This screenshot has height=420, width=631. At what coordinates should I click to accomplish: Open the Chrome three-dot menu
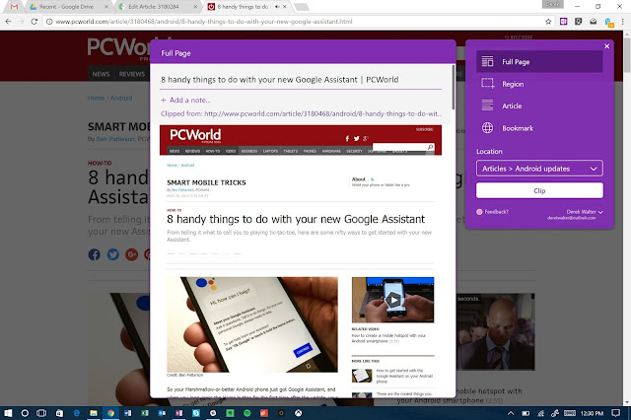pyautogui.click(x=623, y=22)
